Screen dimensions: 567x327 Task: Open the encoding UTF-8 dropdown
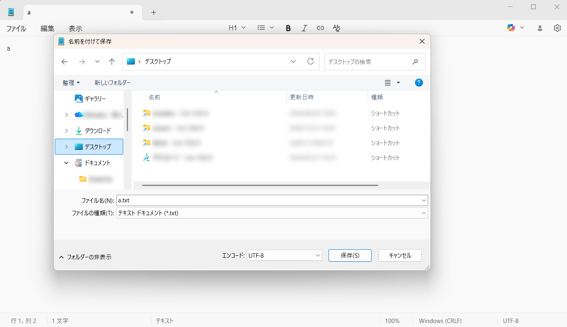coord(285,255)
